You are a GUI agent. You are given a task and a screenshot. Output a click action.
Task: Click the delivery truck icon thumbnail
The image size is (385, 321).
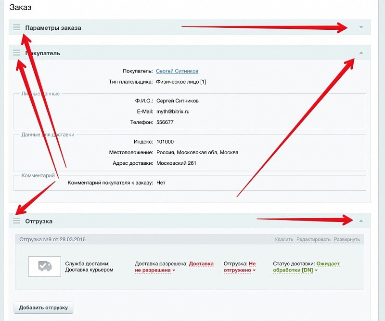tap(45, 266)
